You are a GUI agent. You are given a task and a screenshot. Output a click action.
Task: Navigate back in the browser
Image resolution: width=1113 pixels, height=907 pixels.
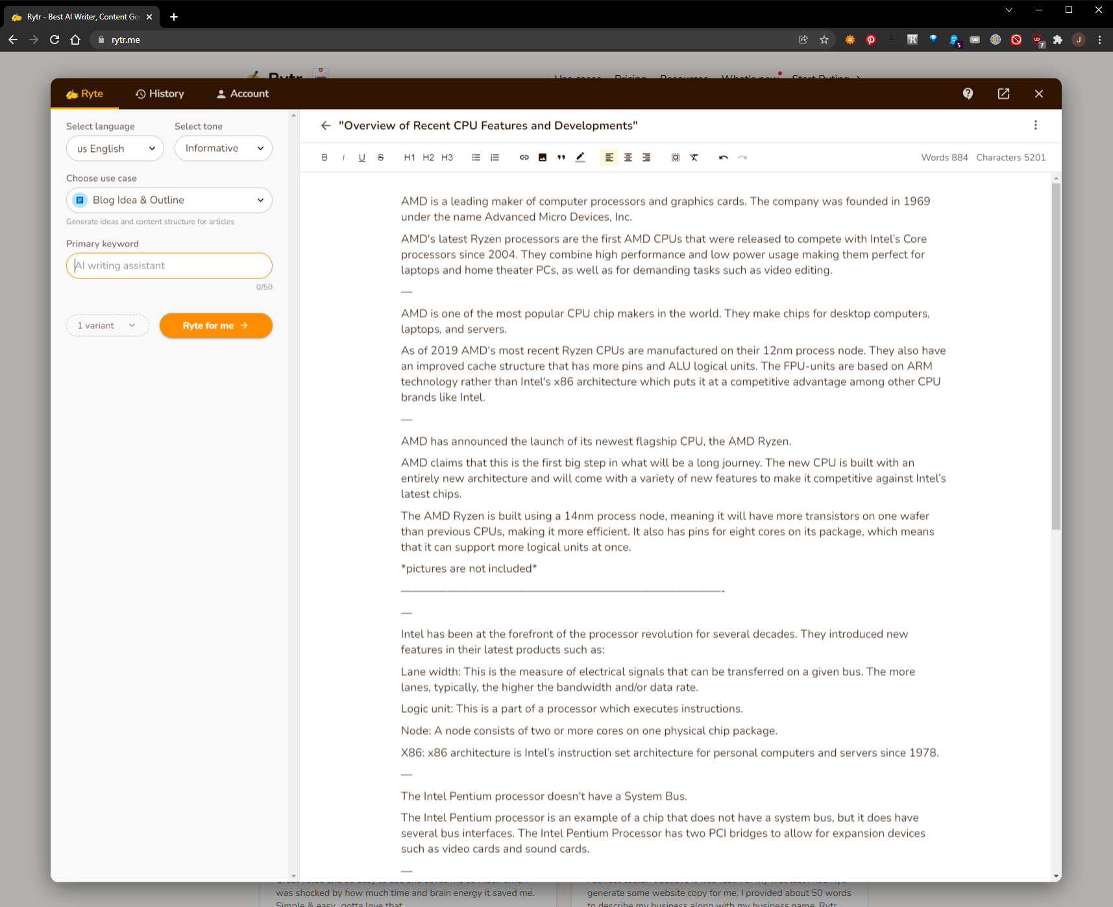[13, 40]
